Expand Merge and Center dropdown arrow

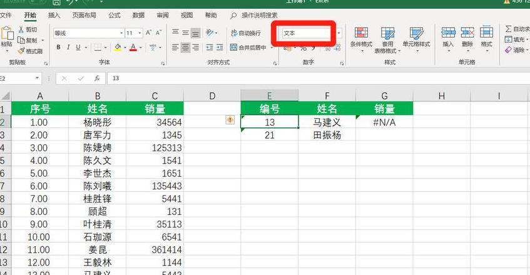click(272, 47)
